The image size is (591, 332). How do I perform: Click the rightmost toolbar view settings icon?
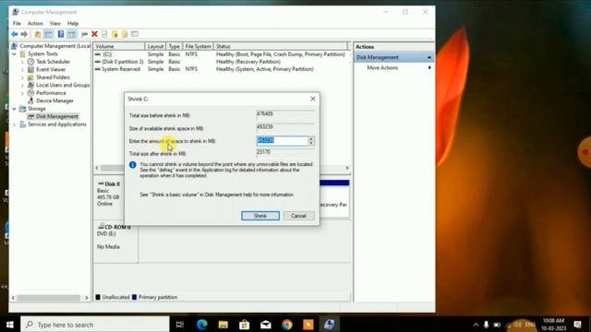(x=135, y=34)
